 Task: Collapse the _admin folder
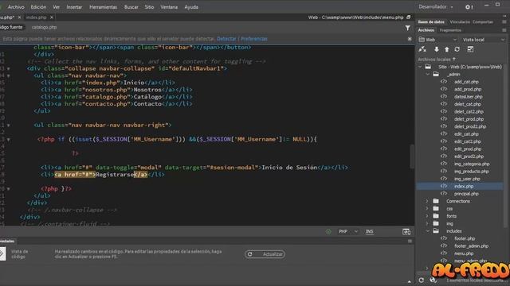tap(428, 74)
